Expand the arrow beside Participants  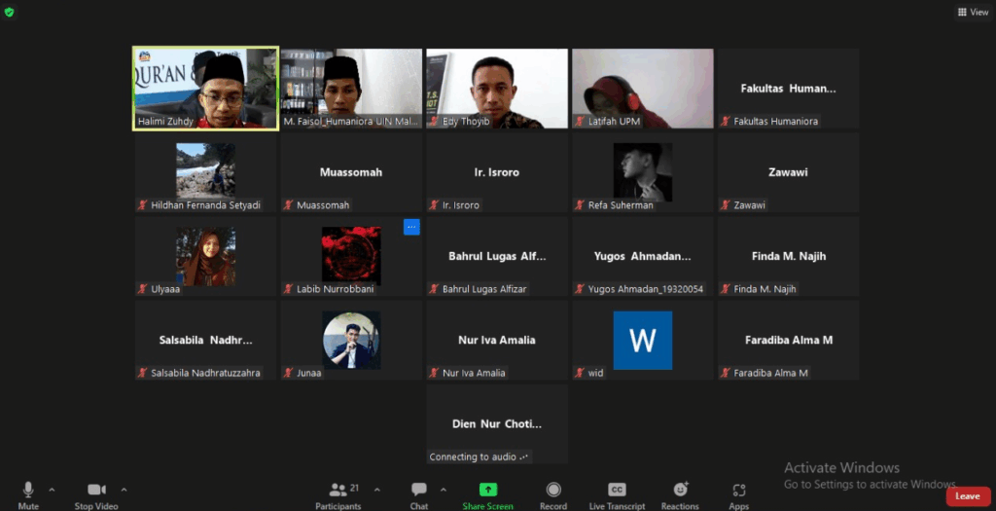coord(377,489)
